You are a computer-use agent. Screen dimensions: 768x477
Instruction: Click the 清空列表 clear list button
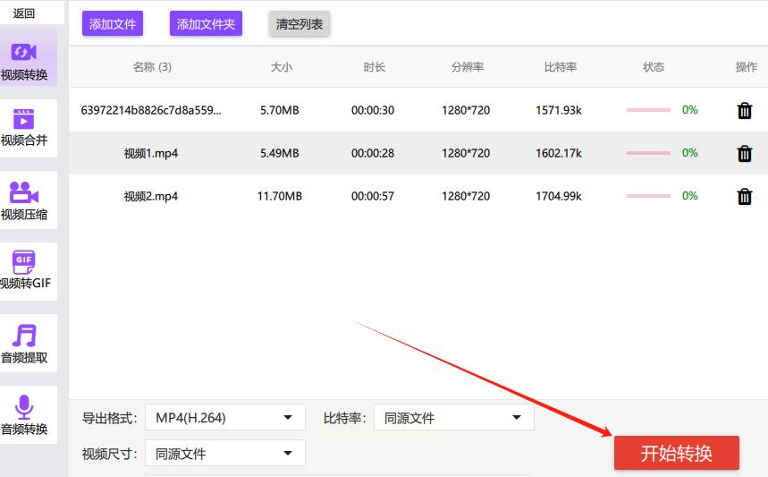coord(300,24)
